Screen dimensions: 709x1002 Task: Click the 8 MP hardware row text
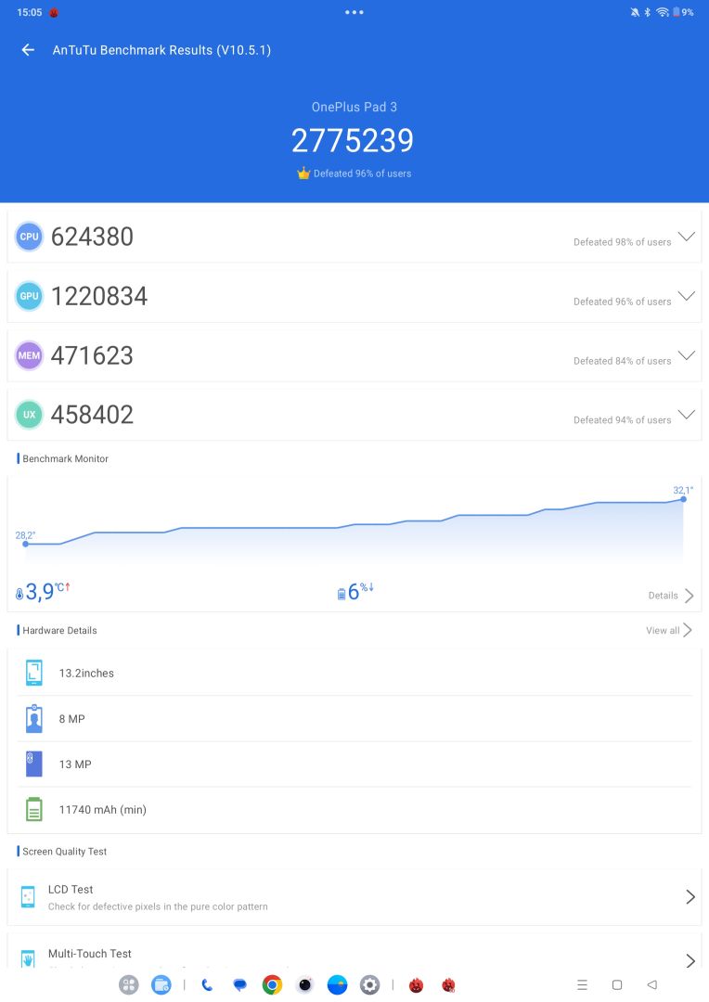[71, 719]
